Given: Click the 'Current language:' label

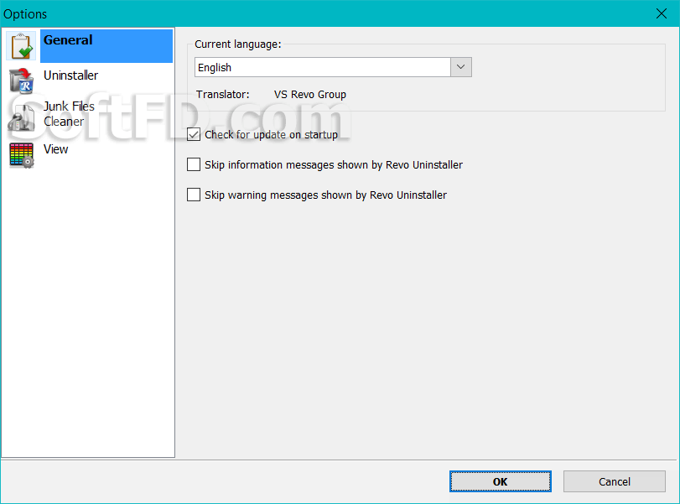Looking at the screenshot, I should click(237, 44).
